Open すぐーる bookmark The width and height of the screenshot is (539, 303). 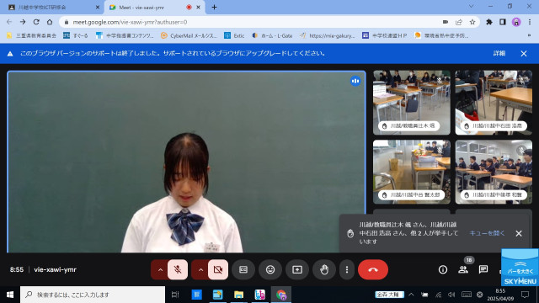point(76,35)
